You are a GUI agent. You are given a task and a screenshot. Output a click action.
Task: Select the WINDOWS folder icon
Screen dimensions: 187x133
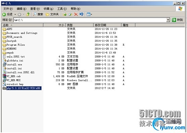4,49
